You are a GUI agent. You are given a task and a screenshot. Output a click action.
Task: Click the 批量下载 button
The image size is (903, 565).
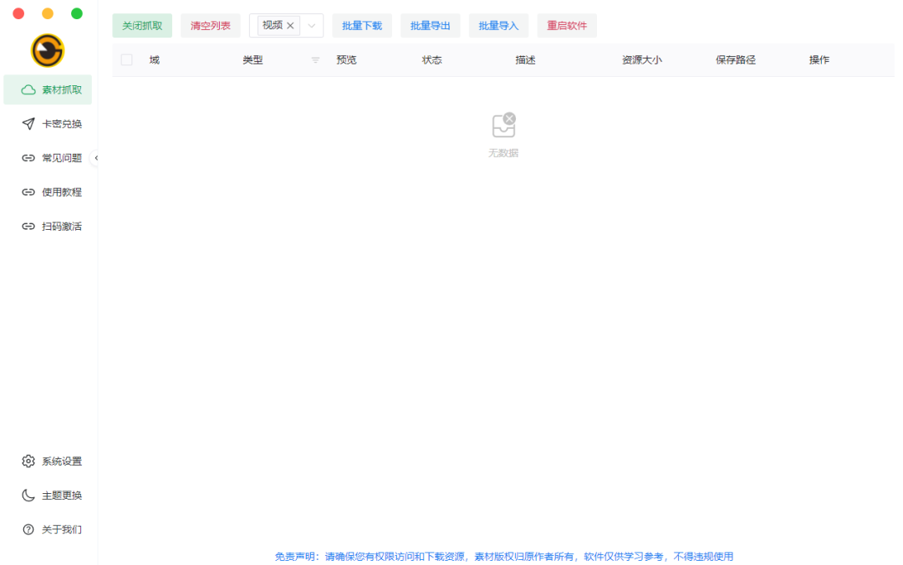(362, 26)
